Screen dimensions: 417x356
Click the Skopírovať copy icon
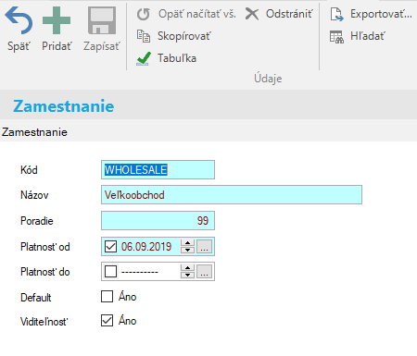(x=144, y=36)
